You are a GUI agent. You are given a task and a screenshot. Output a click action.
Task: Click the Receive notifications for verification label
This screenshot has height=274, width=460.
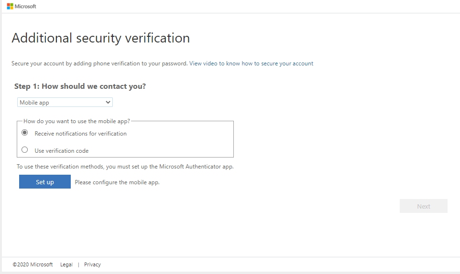[80, 134]
